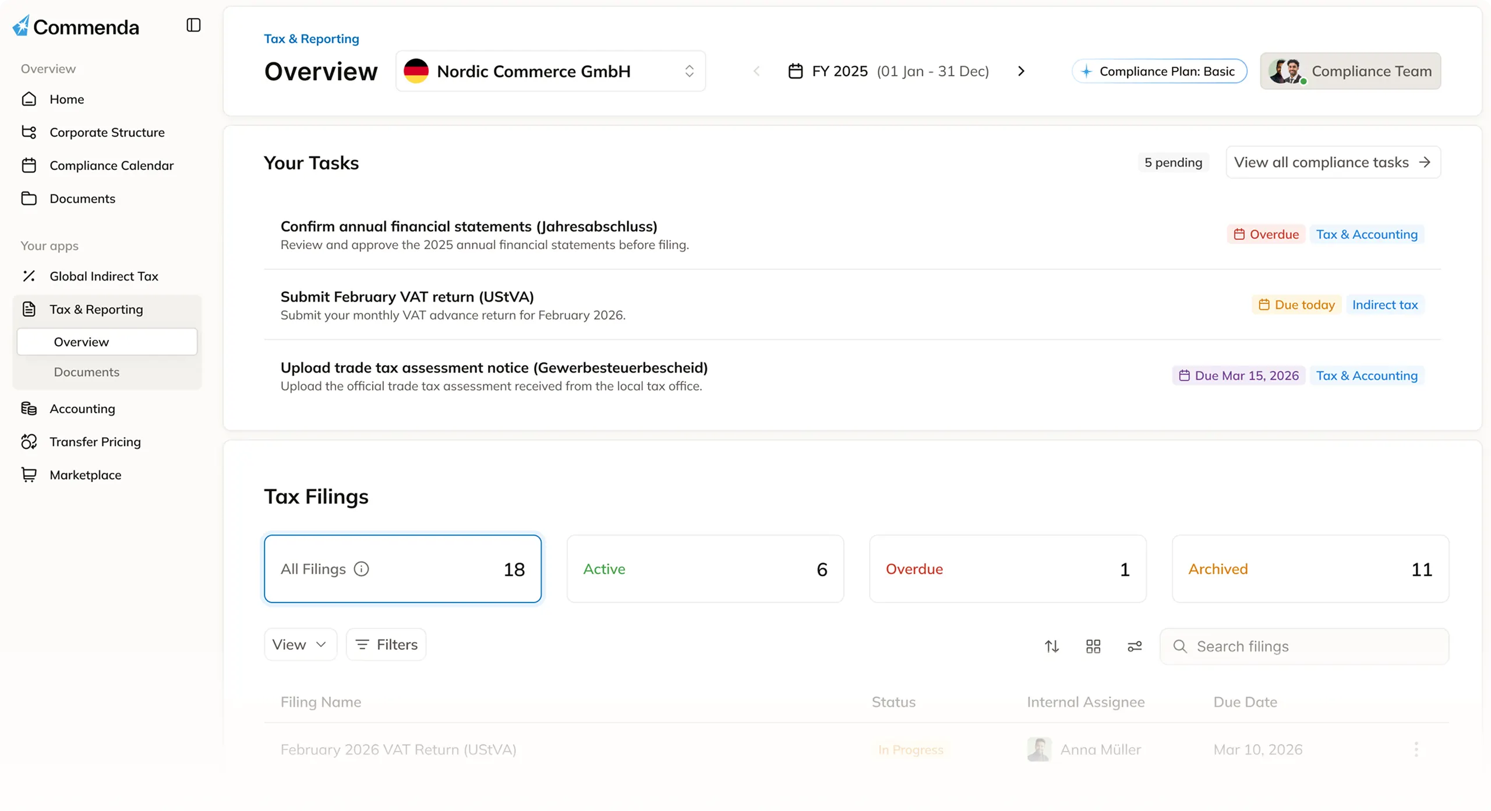Click the fiscal year calendar icon
This screenshot has width=1491, height=811.
pyautogui.click(x=795, y=71)
